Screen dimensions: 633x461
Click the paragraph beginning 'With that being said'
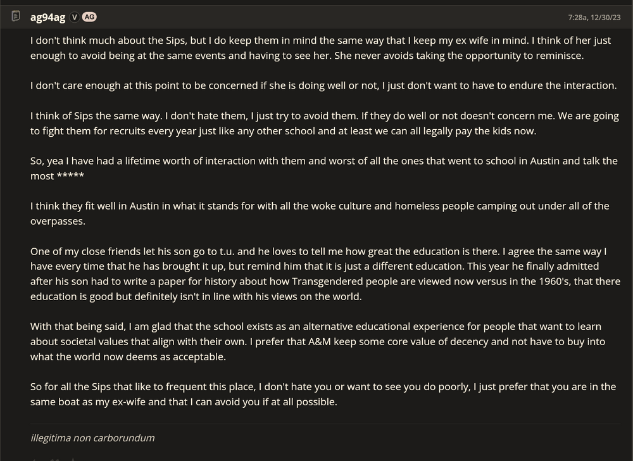coord(318,342)
